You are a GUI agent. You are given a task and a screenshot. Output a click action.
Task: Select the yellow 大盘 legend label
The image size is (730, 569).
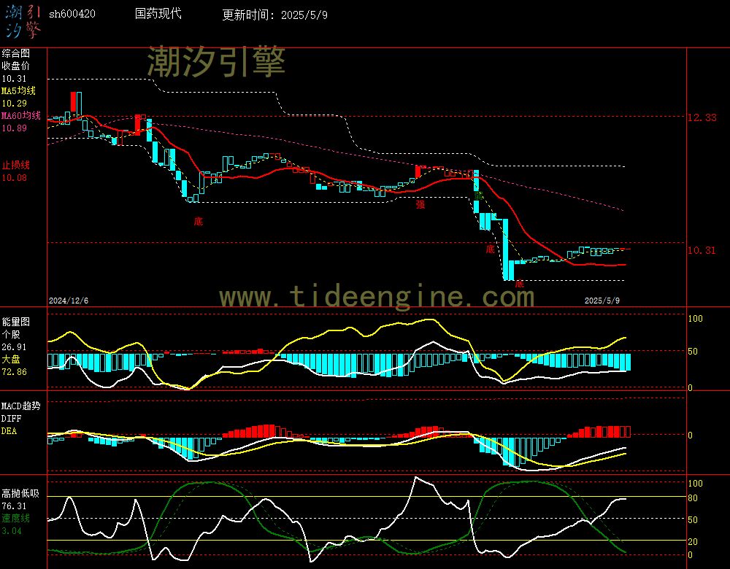coord(11,359)
